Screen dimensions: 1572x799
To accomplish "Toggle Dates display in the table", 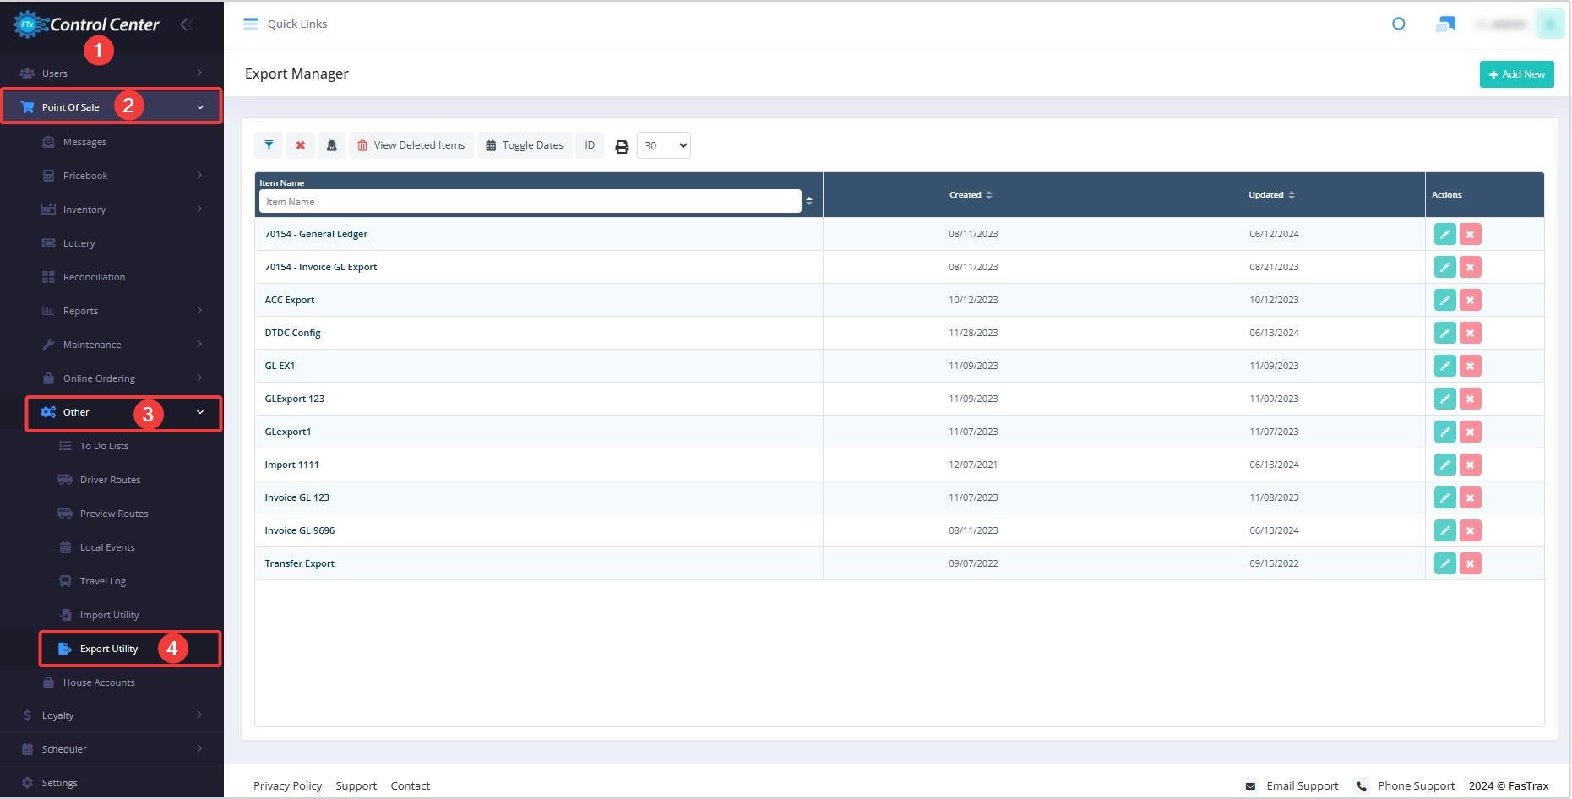I will pos(525,145).
